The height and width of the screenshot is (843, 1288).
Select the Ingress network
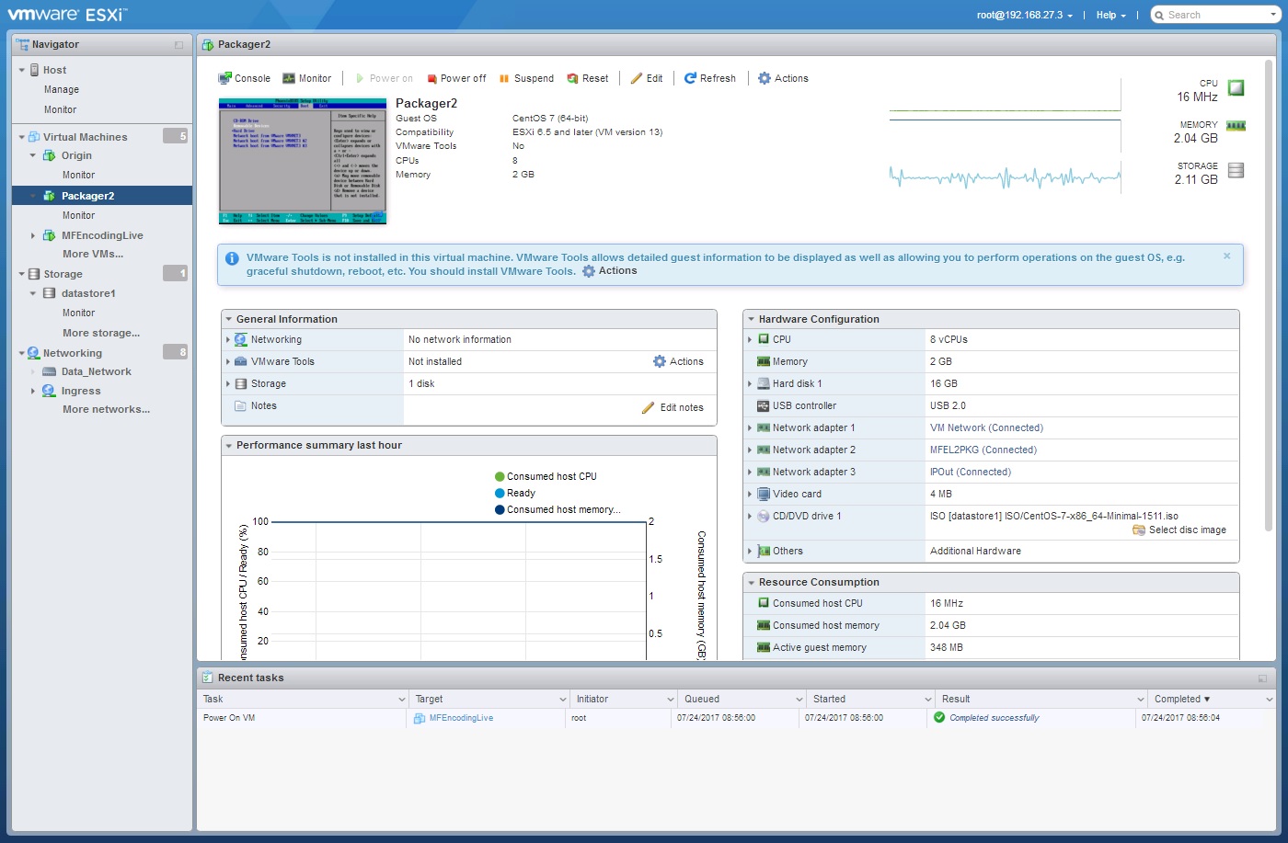(x=81, y=391)
